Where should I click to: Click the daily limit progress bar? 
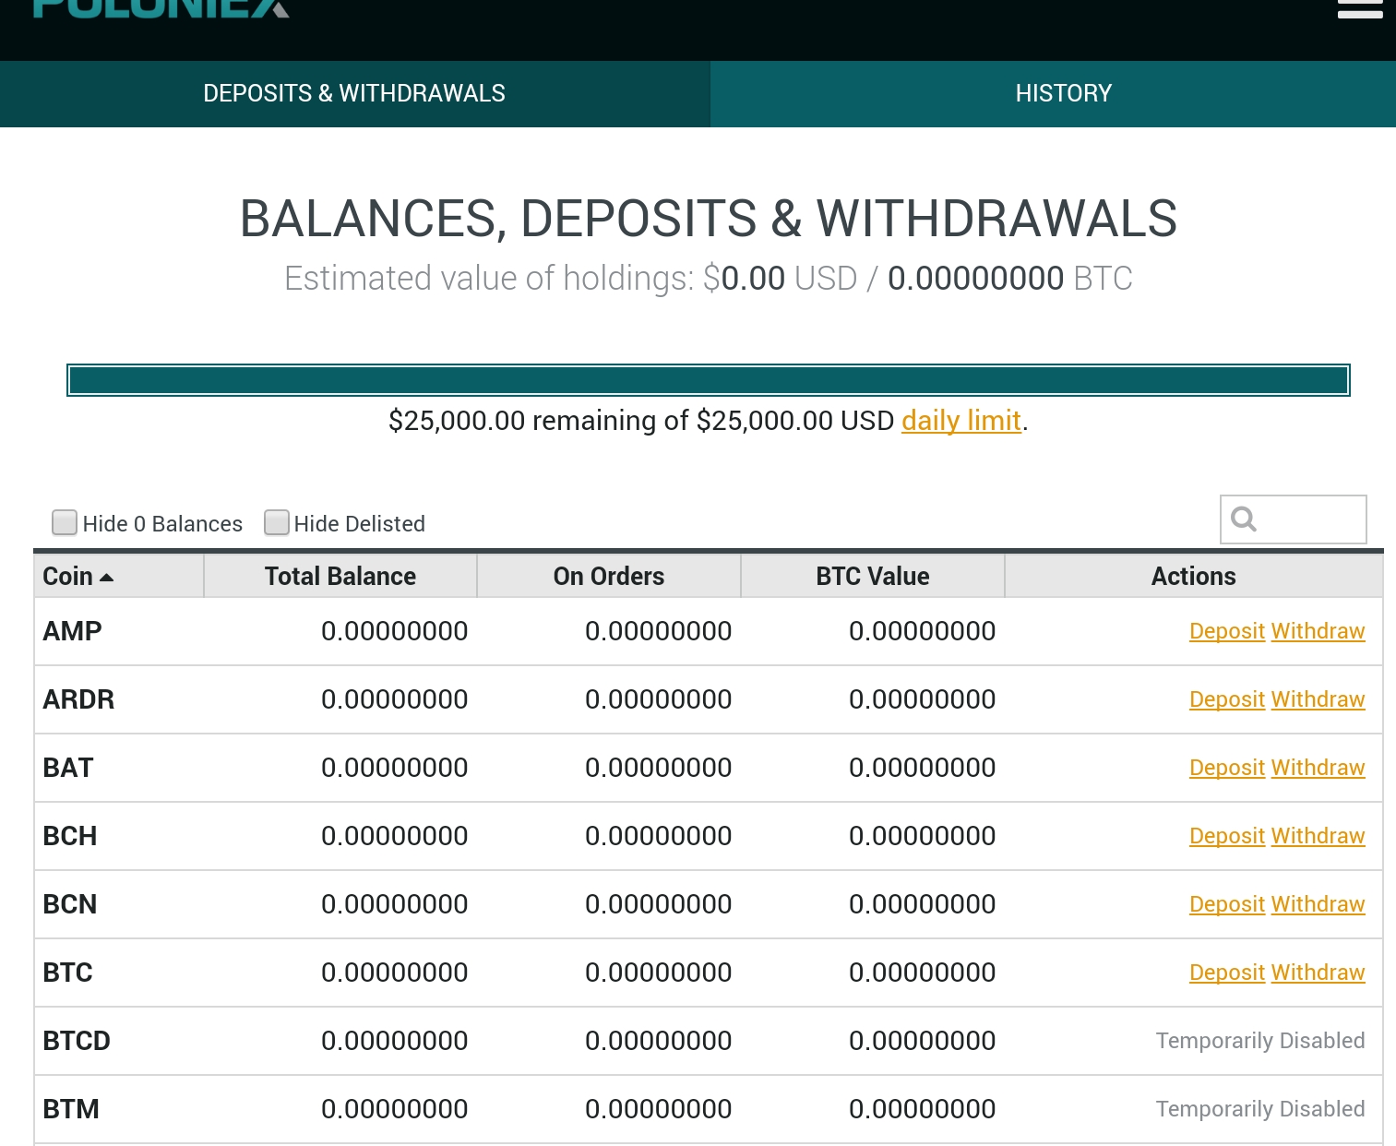pos(709,380)
